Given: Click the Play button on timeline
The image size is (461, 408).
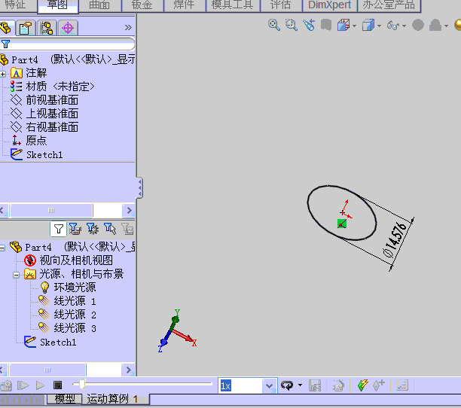Looking at the screenshot, I should coord(40,385).
